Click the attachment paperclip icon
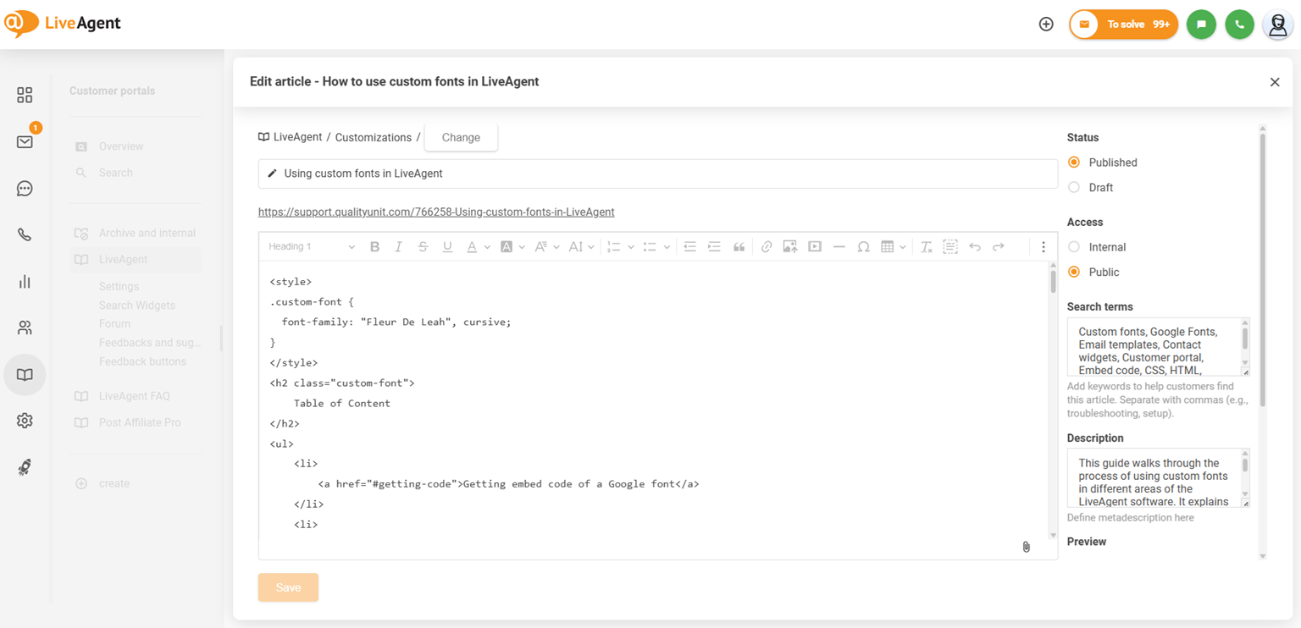Image resolution: width=1301 pixels, height=628 pixels. [x=1026, y=547]
